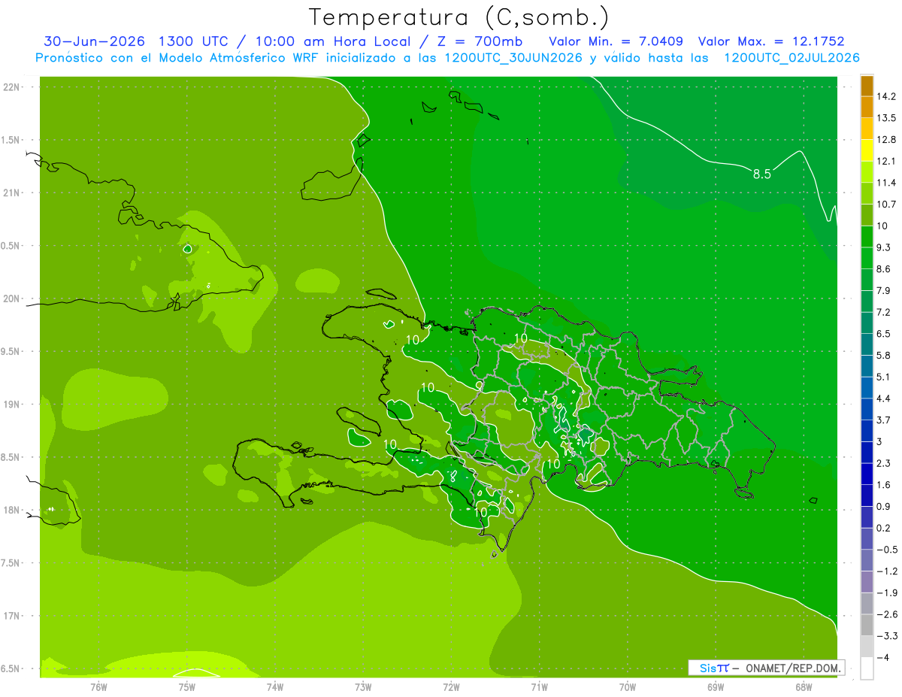
Task: Select the valid-until time '1200UTC_02JUL2026'
Action: pyautogui.click(x=792, y=58)
